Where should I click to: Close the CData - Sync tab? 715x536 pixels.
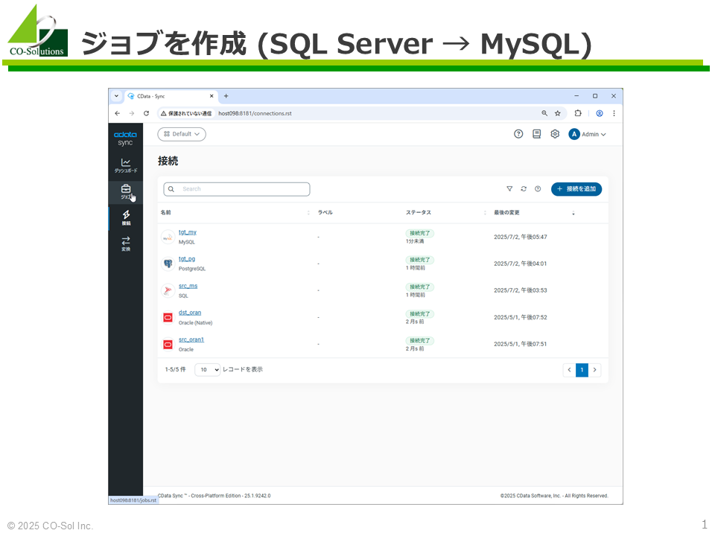[x=212, y=96]
